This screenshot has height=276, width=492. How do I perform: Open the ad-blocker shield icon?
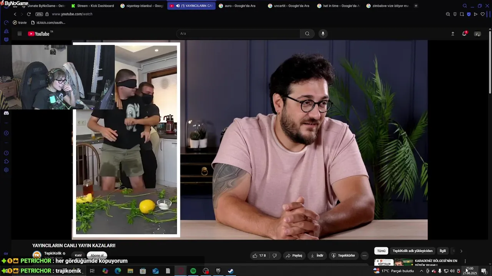pos(469,14)
